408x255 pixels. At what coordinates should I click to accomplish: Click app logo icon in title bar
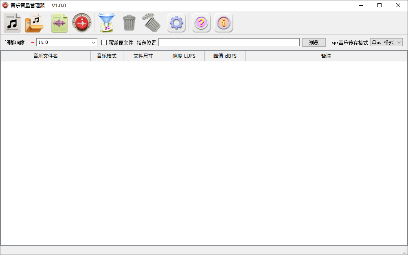tap(5, 5)
